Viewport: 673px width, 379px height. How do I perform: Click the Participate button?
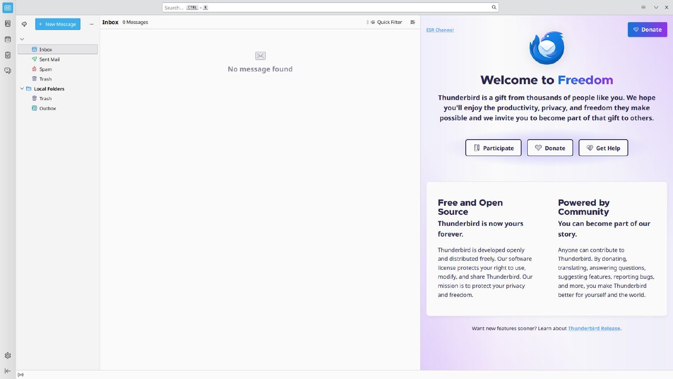(493, 148)
